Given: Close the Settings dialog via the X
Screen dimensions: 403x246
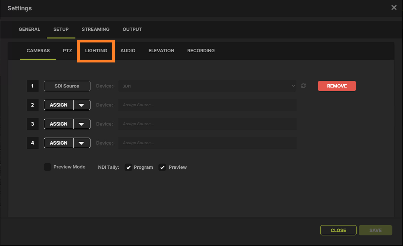Looking at the screenshot, I should pyautogui.click(x=394, y=7).
